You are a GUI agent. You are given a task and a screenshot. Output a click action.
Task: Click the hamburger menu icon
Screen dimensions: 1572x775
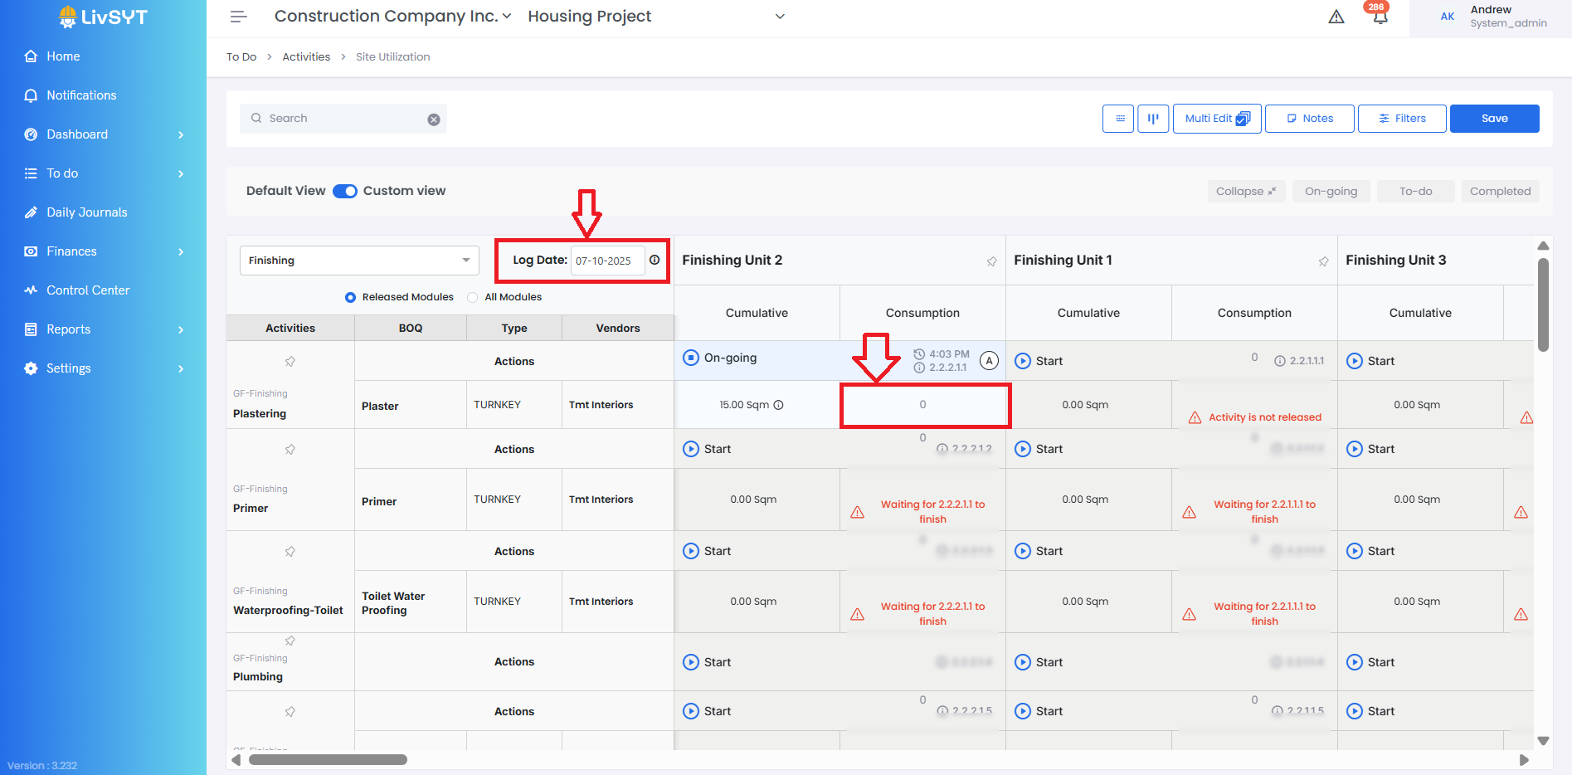coord(239,17)
